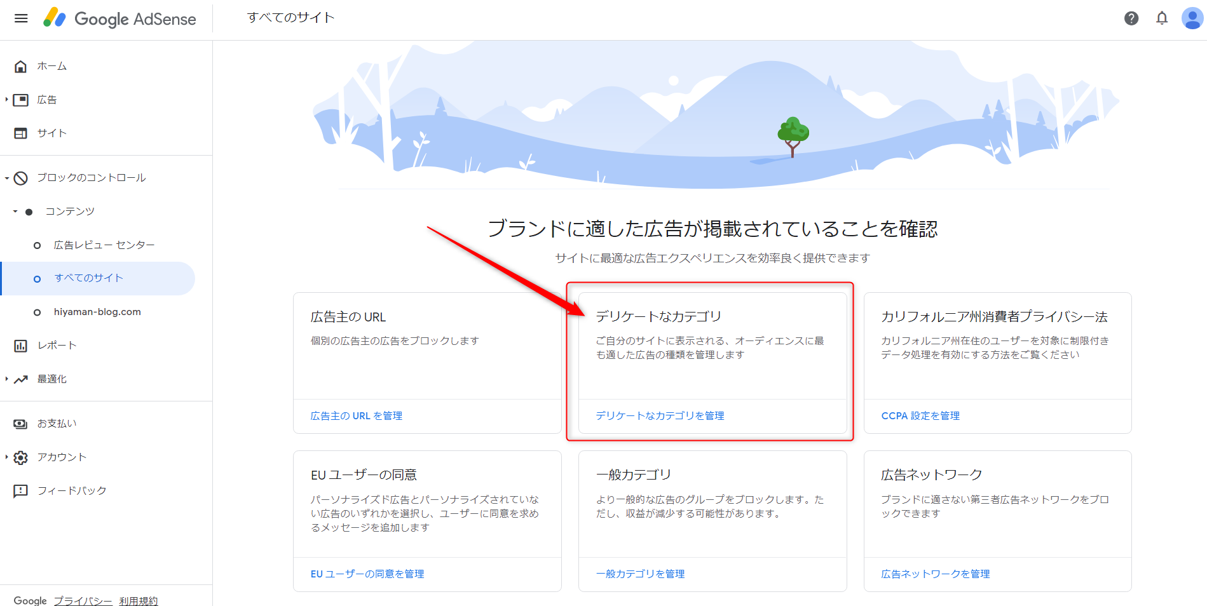Click the ホーム home icon
Viewport: 1207px width, 606px height.
21,66
